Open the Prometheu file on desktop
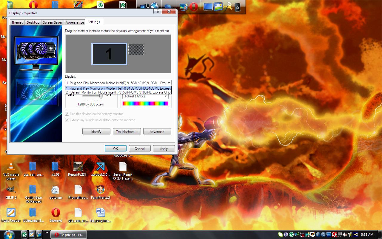The height and width of the screenshot is (239, 382). (78, 191)
